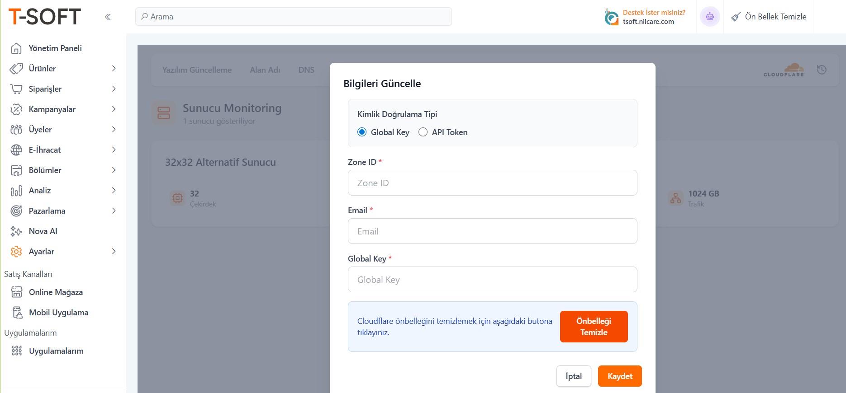Click the Üyeler people icon

click(16, 130)
